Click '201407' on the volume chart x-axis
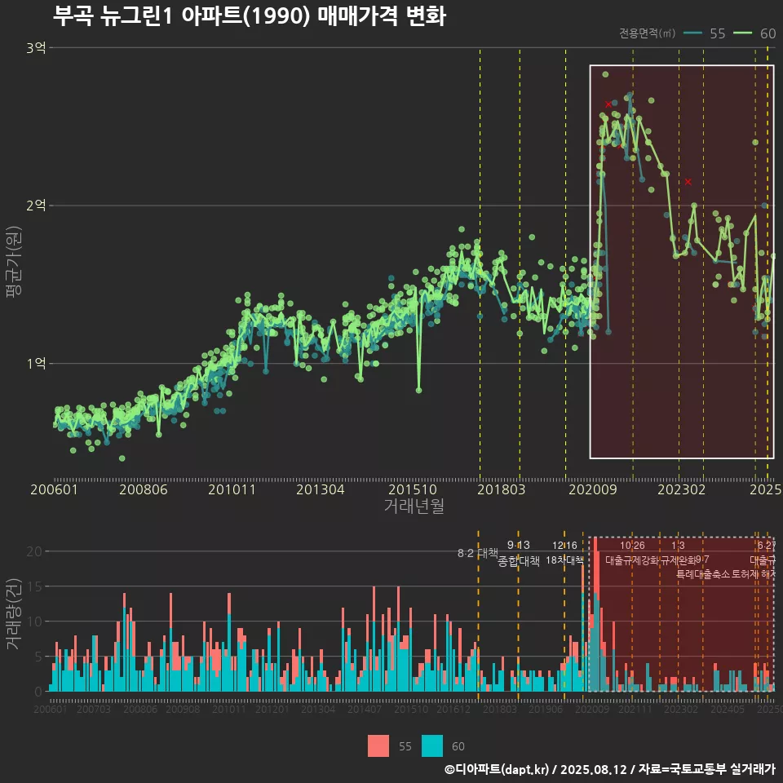 coord(365,709)
